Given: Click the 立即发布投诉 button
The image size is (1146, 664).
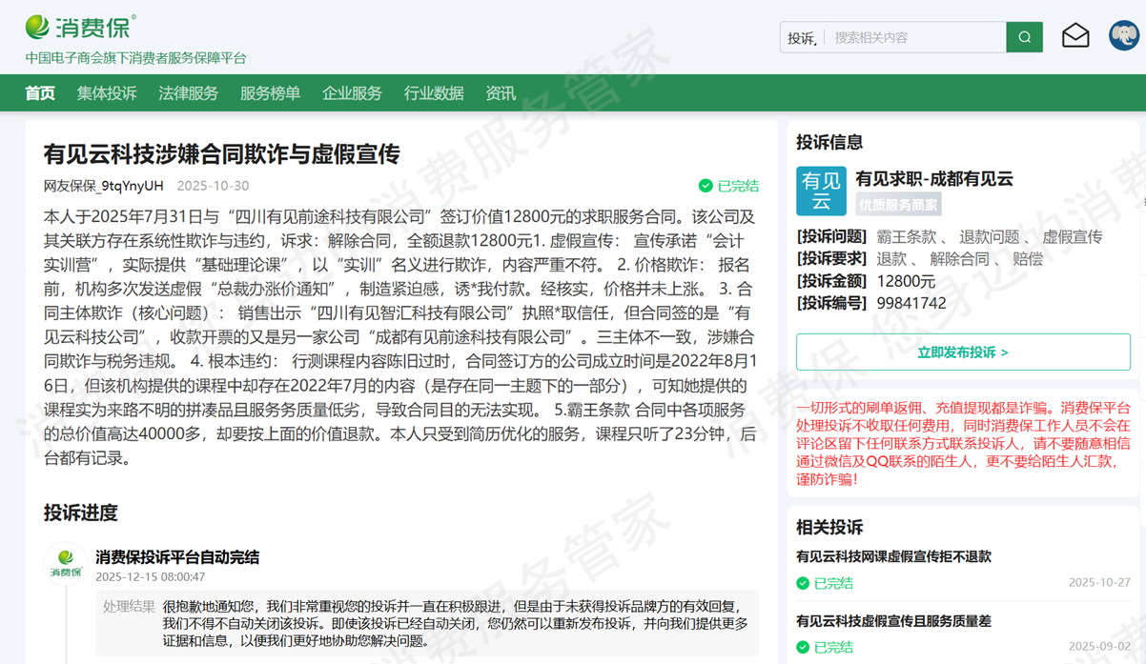Looking at the screenshot, I should click(x=962, y=350).
